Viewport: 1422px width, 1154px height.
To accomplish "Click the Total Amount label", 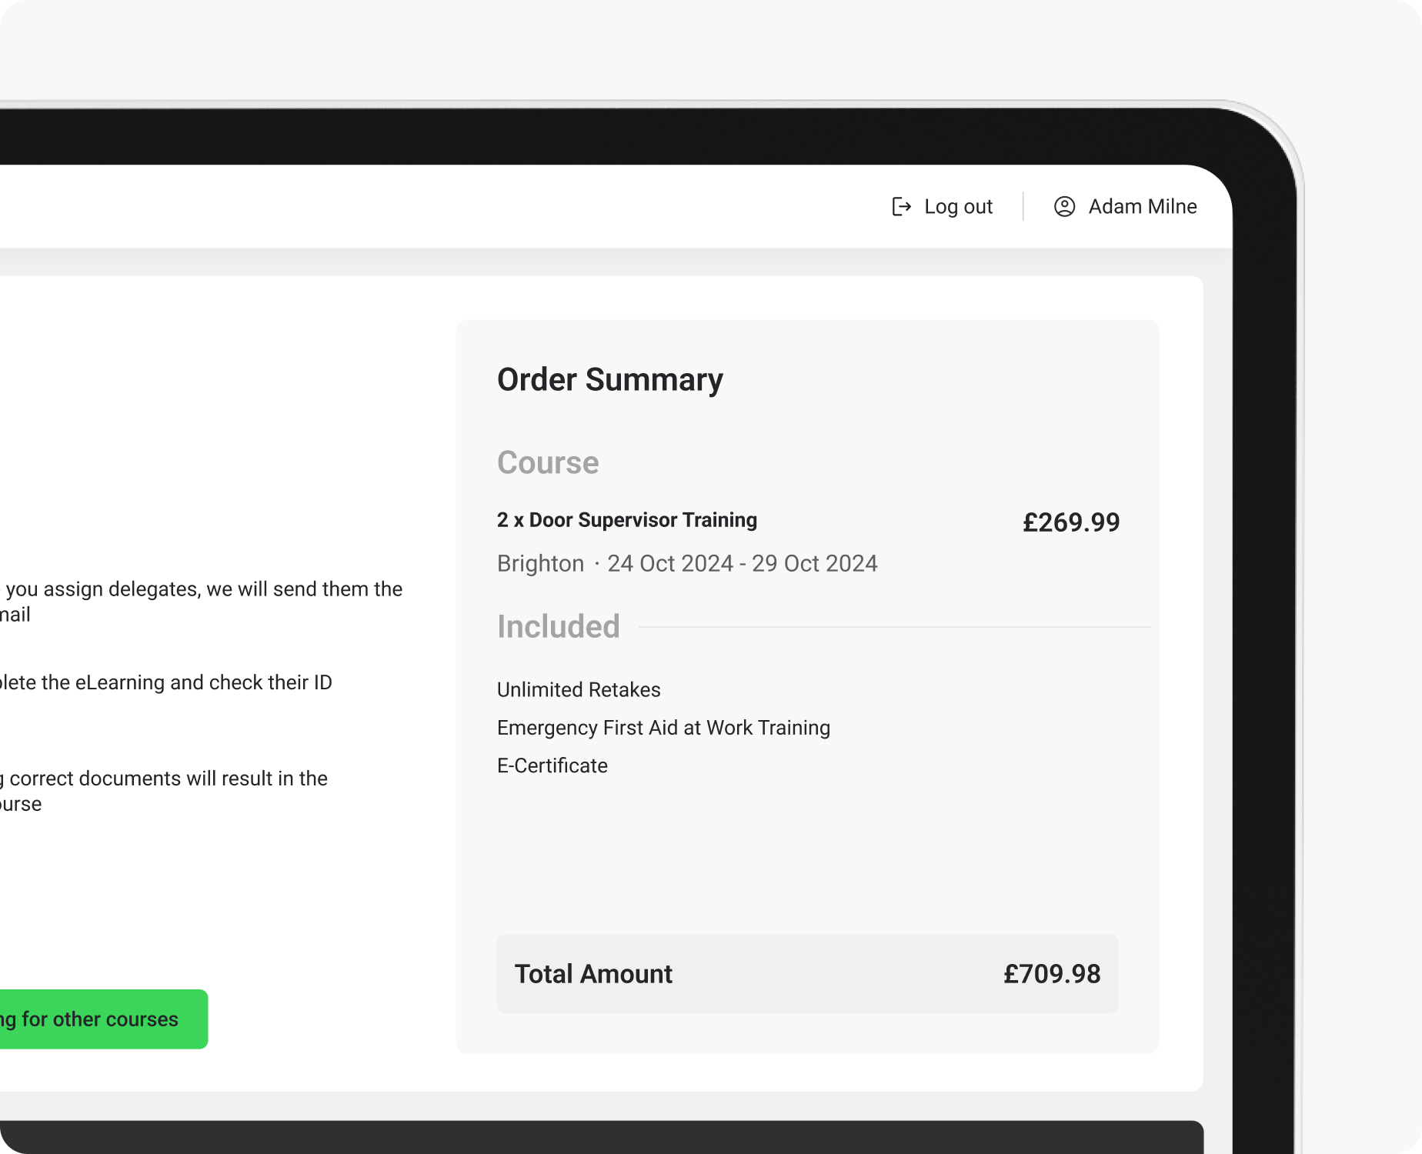I will click(593, 974).
